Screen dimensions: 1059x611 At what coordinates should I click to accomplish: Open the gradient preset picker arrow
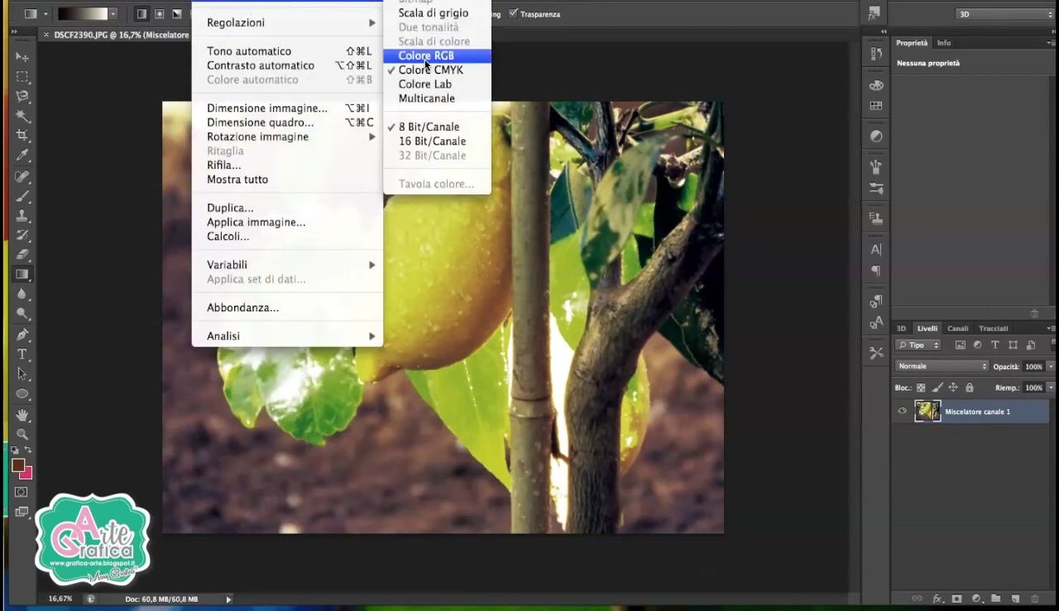point(113,13)
